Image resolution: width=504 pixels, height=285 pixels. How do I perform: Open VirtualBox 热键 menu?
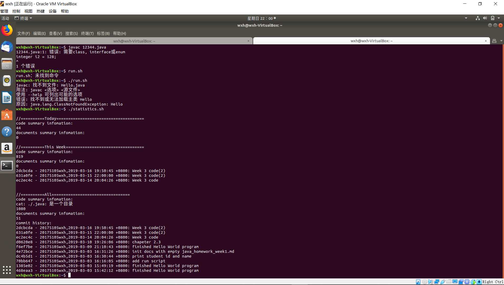[x=41, y=11]
